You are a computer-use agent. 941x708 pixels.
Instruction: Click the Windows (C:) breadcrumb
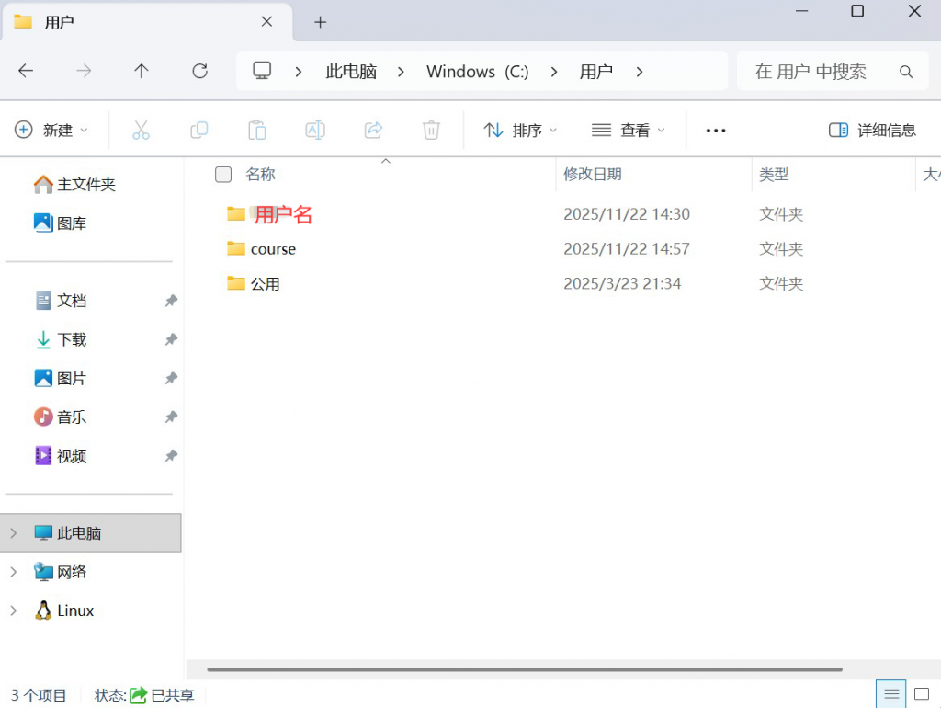477,71
